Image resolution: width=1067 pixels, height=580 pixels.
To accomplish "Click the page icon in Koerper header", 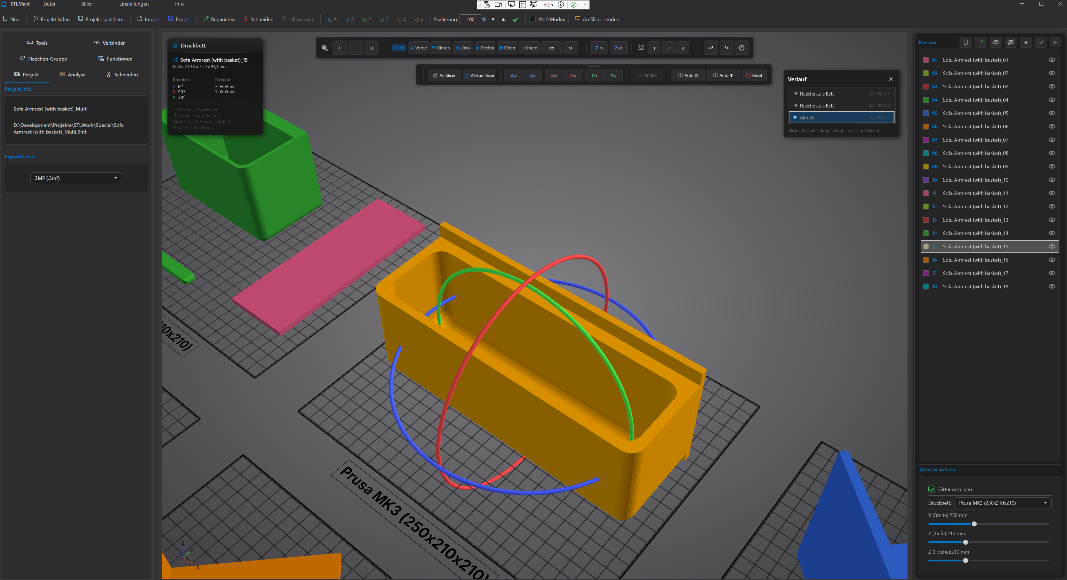I will 966,42.
